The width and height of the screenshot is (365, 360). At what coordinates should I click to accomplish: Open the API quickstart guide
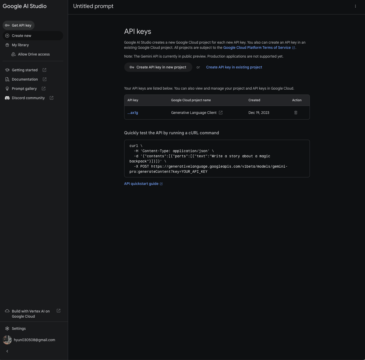point(141,184)
